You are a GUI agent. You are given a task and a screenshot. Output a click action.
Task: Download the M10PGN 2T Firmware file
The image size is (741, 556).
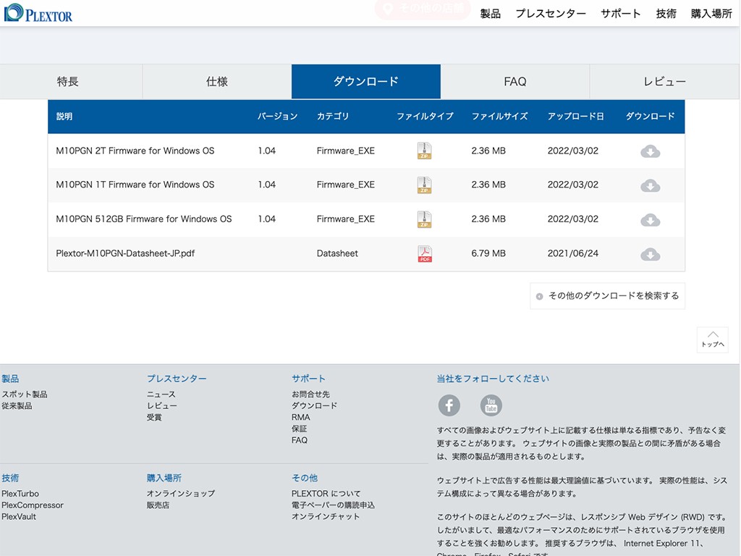[x=650, y=151]
